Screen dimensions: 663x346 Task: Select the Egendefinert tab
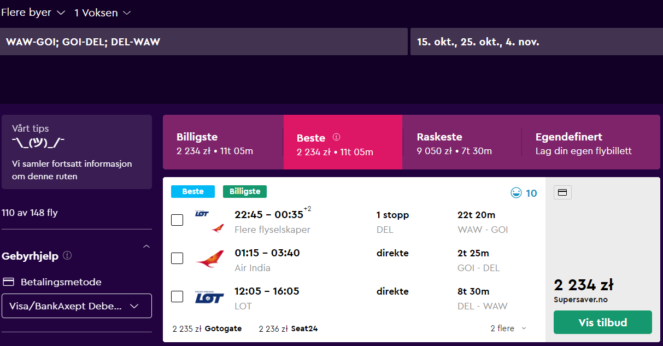click(x=591, y=142)
